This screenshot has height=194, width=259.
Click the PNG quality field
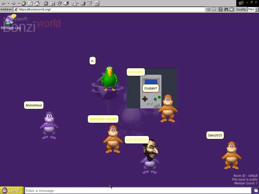click(x=251, y=9)
